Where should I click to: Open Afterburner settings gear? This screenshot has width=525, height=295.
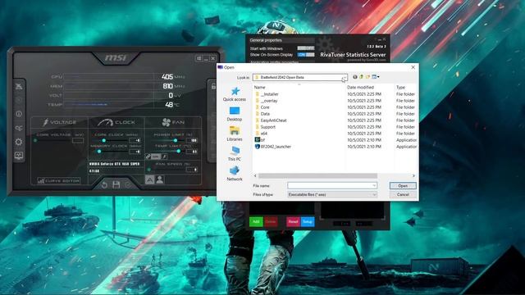[x=19, y=142]
